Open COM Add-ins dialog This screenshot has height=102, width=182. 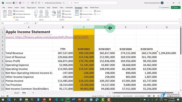(47, 14)
